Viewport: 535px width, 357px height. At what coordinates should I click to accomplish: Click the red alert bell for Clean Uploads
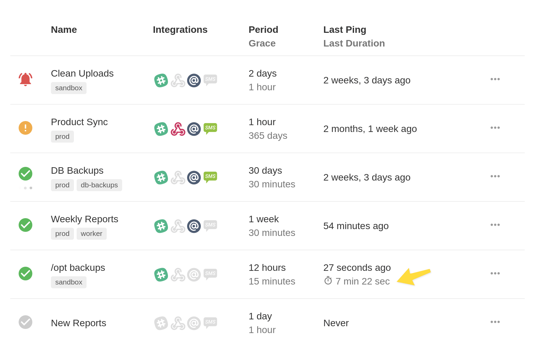tap(25, 80)
